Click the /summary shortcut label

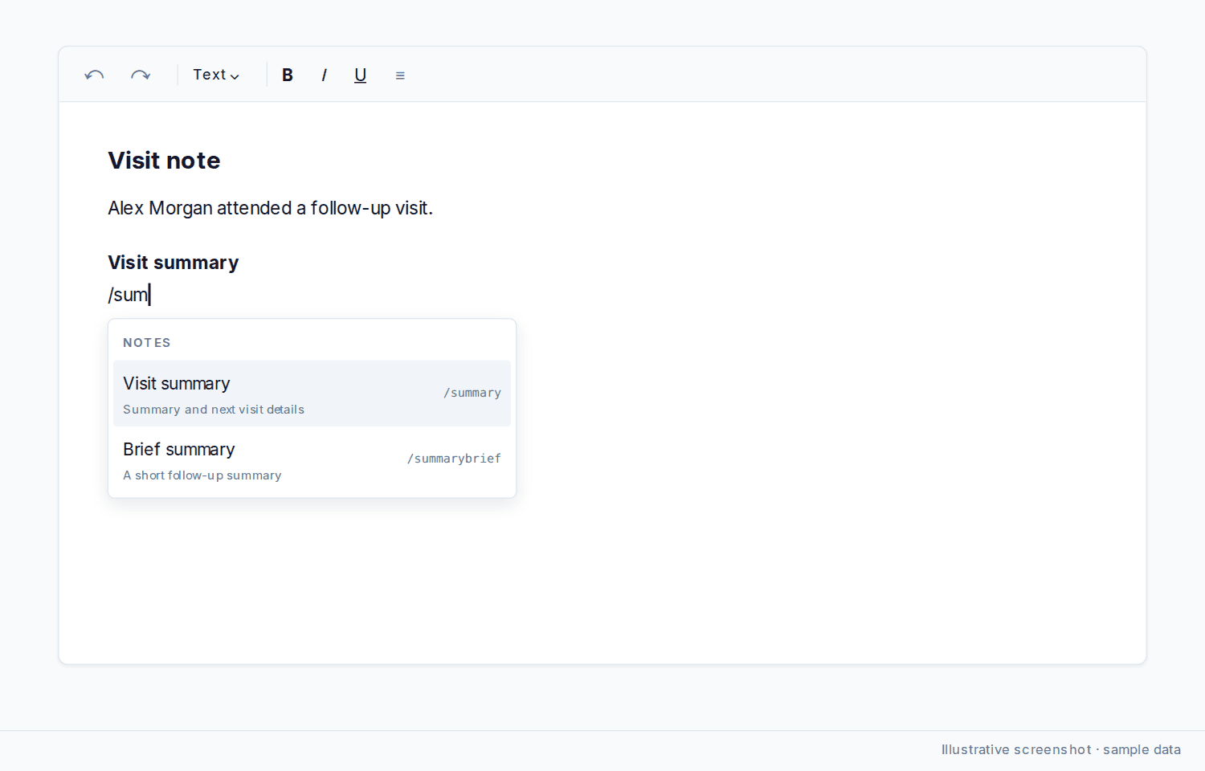pos(472,393)
